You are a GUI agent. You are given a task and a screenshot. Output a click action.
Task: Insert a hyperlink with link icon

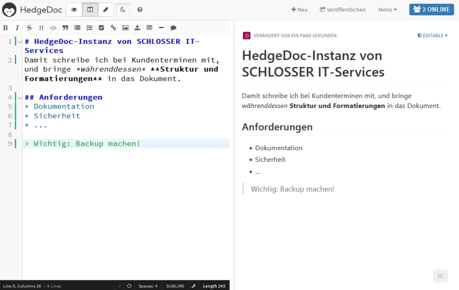tap(113, 28)
